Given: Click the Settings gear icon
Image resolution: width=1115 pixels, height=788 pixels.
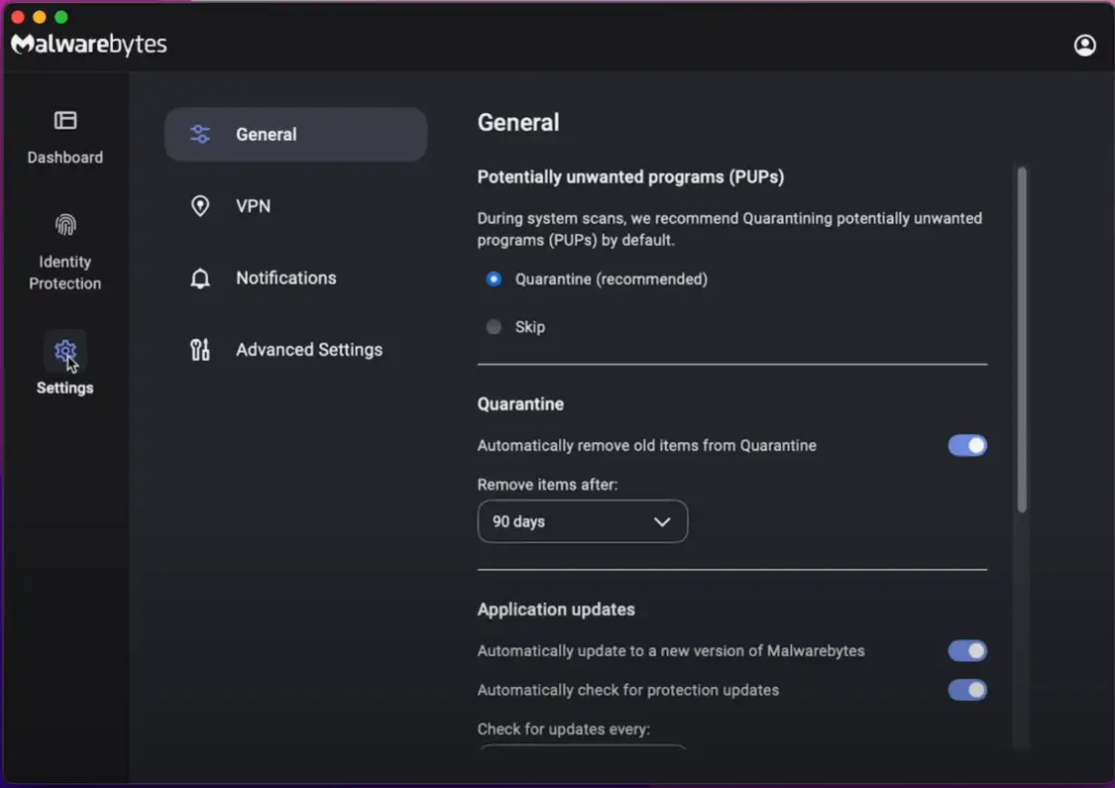Looking at the screenshot, I should tap(65, 351).
